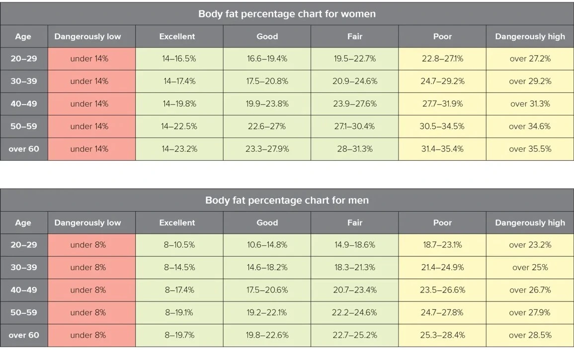This screenshot has height=350, width=574.
Task: Select the '27.7–31.9%' Poor cell
Action: click(442, 104)
